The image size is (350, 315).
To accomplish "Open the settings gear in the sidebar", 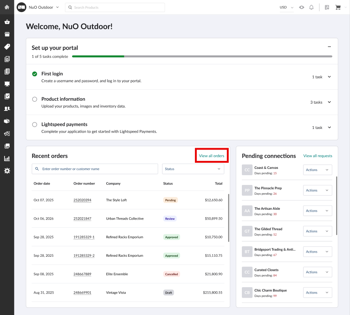I will click(7, 171).
